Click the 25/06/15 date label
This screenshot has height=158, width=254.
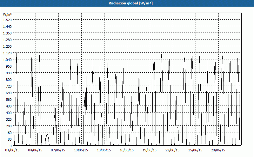[195, 150]
